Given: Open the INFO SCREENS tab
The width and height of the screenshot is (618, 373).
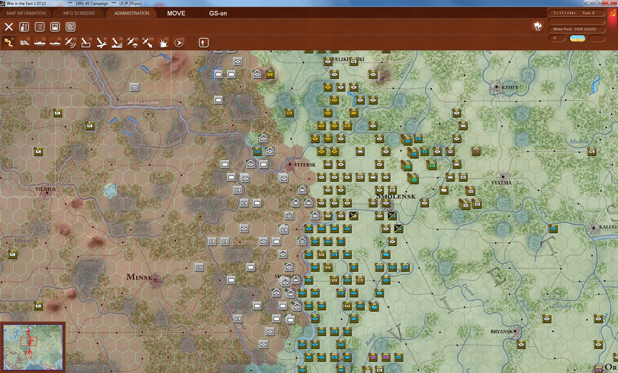Looking at the screenshot, I should [79, 13].
